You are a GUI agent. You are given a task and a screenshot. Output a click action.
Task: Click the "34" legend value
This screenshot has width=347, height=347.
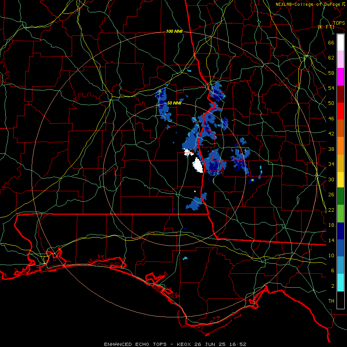click(x=331, y=164)
